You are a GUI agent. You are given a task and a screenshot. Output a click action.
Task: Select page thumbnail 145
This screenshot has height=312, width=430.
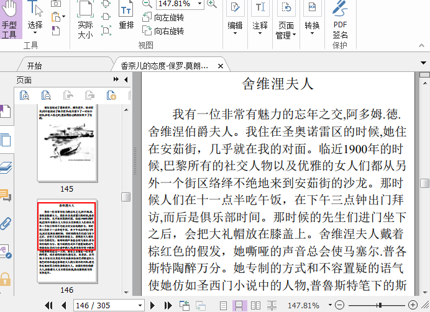point(67,143)
